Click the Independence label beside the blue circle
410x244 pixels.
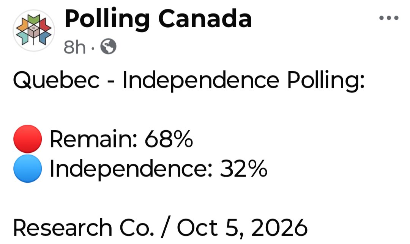tap(131, 169)
